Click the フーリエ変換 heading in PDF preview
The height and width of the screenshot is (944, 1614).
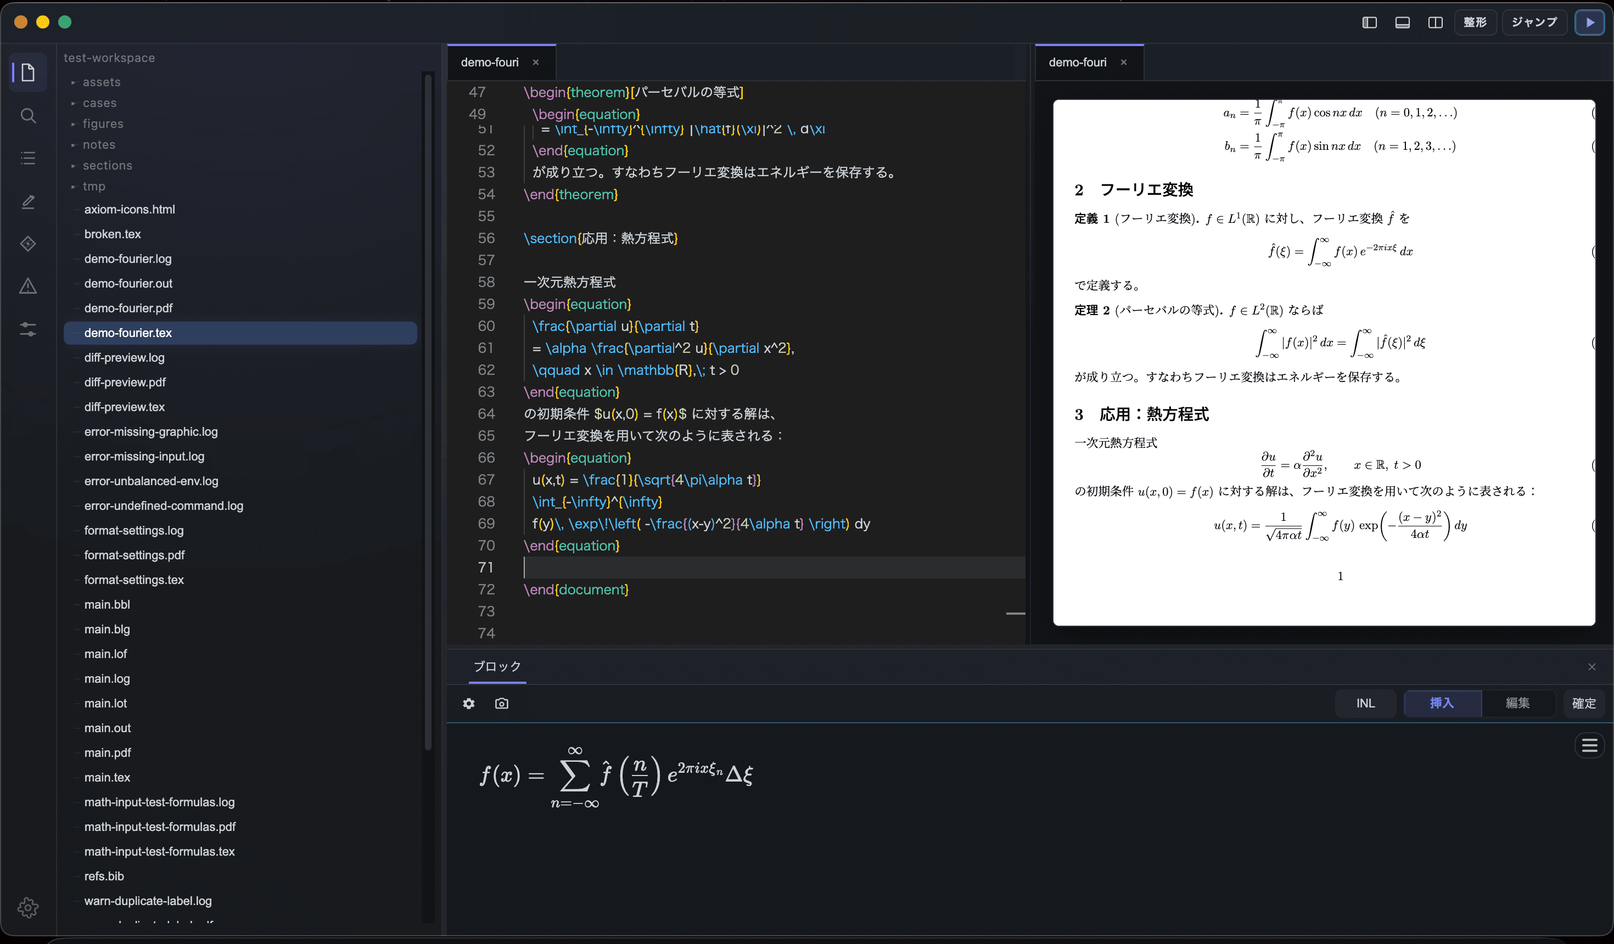[x=1146, y=189]
